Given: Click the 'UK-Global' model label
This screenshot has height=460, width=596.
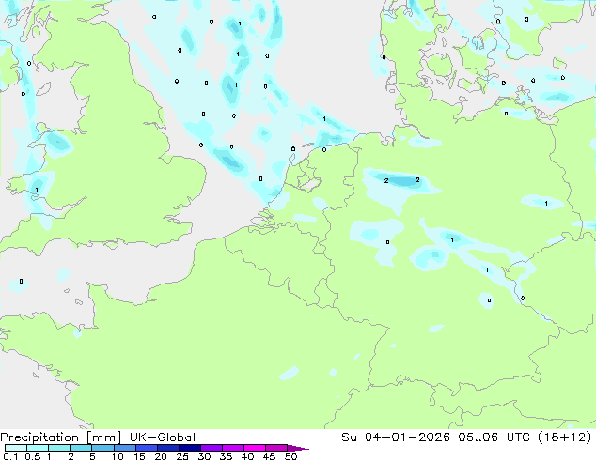Looking at the screenshot, I should (x=163, y=437).
